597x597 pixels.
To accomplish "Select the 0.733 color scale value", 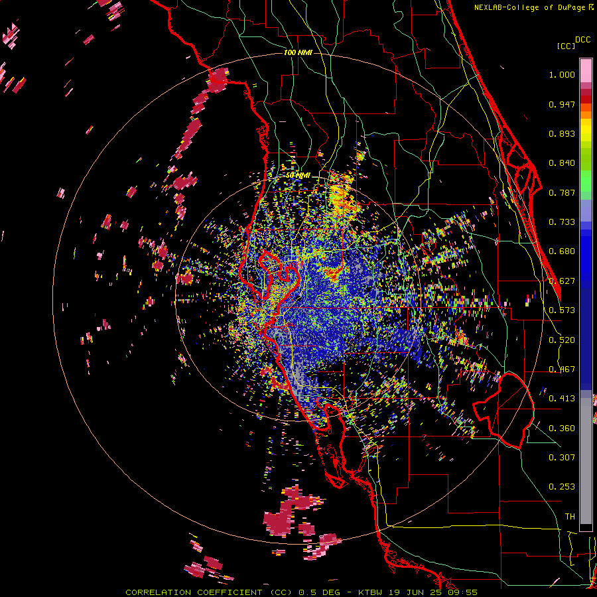I will click(x=562, y=222).
